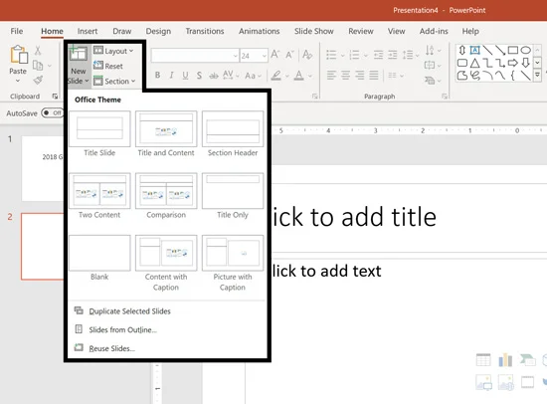
Task: Click Decrease List Level icon
Action: 378,55
